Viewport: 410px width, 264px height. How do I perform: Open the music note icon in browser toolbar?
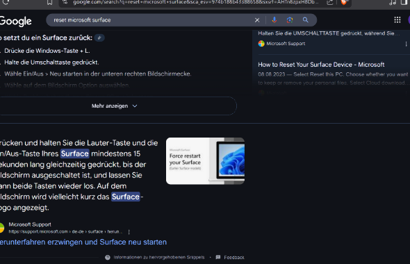click(392, 2)
